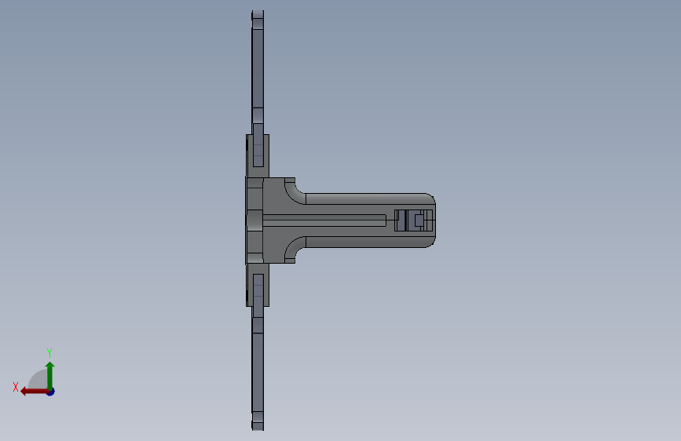Click the red X axis arrow of triad
Screen dimensions: 681x441
[35, 392]
